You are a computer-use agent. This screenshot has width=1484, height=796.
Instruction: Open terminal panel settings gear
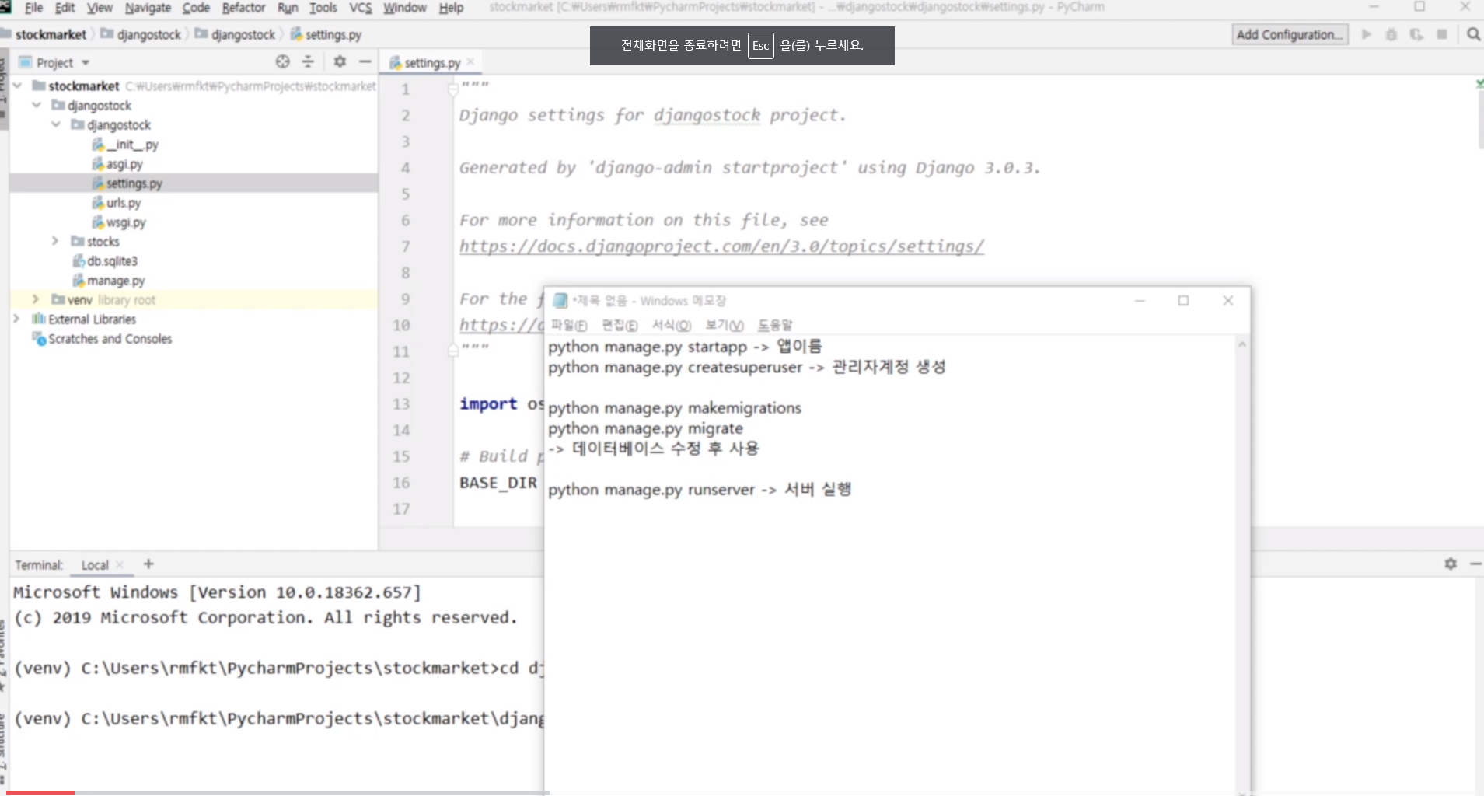pos(1451,564)
